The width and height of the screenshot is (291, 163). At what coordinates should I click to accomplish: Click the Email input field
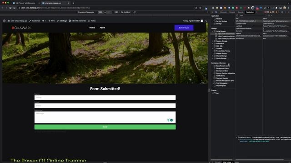coord(105,105)
